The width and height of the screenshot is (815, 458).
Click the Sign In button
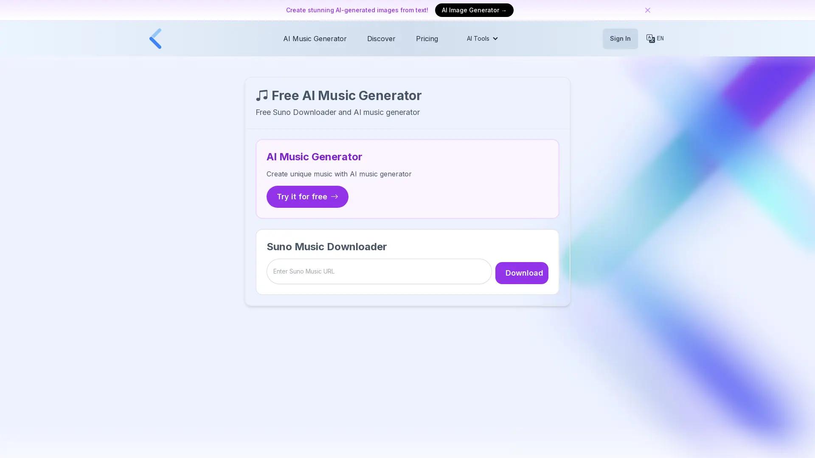point(620,39)
